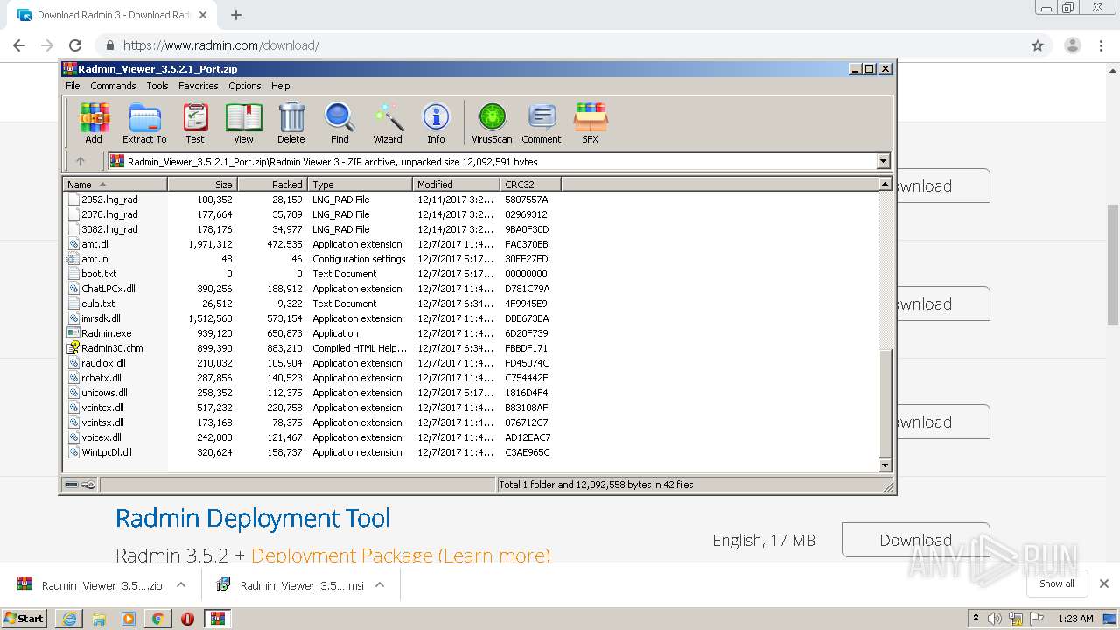
Task: Select amt.dll file row
Action: pos(95,244)
